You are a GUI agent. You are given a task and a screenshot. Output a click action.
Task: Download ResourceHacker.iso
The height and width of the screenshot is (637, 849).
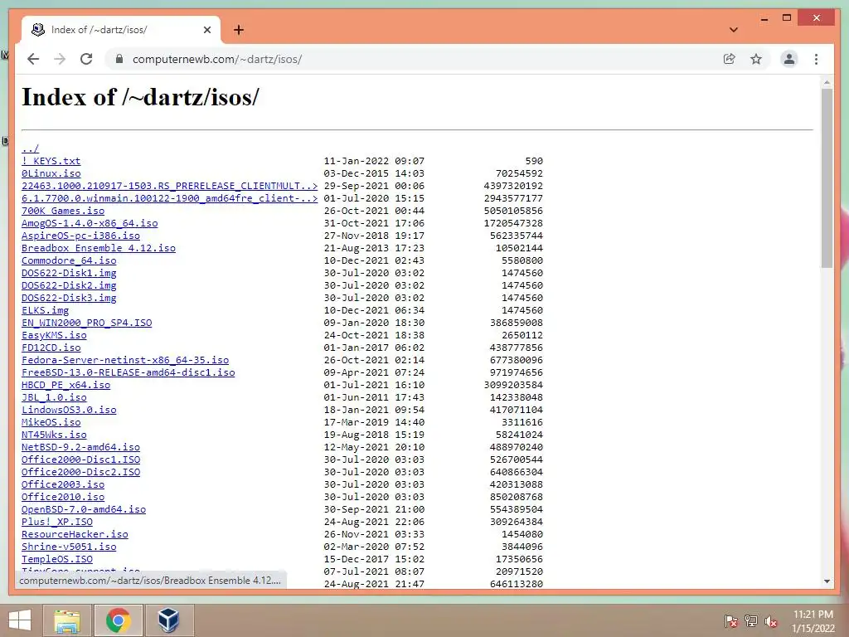pyautogui.click(x=75, y=535)
